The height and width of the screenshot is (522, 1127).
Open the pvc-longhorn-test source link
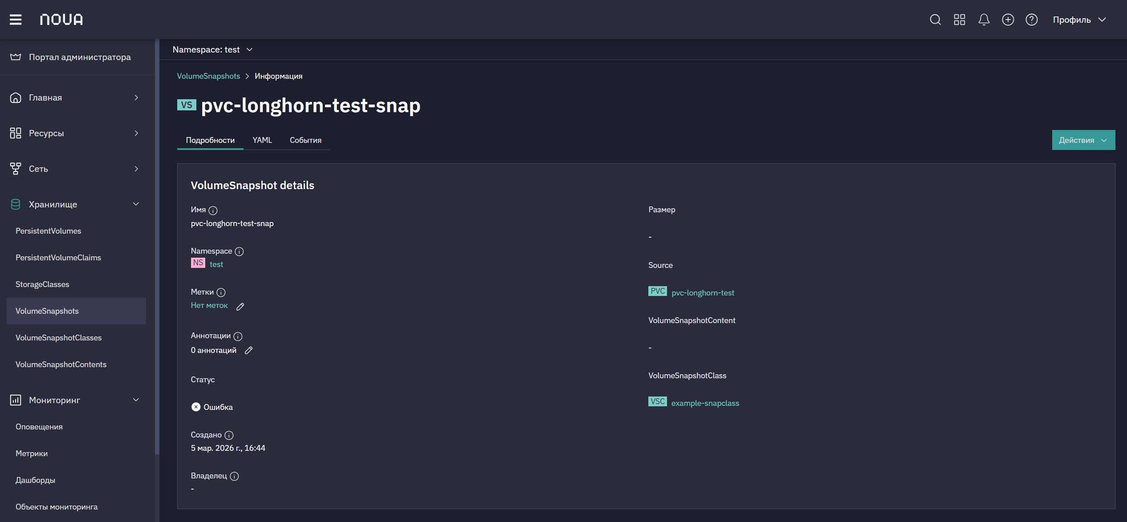(703, 293)
